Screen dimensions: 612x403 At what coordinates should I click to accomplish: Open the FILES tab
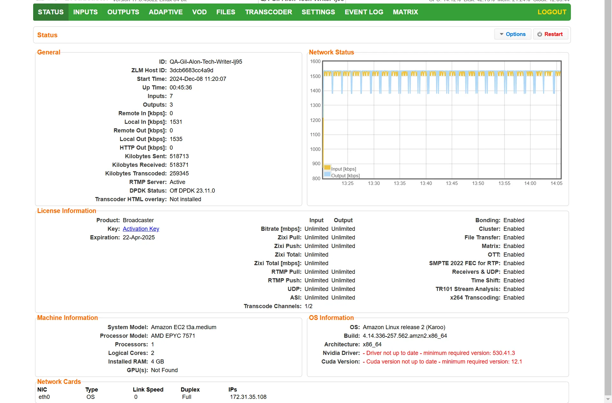pos(226,12)
